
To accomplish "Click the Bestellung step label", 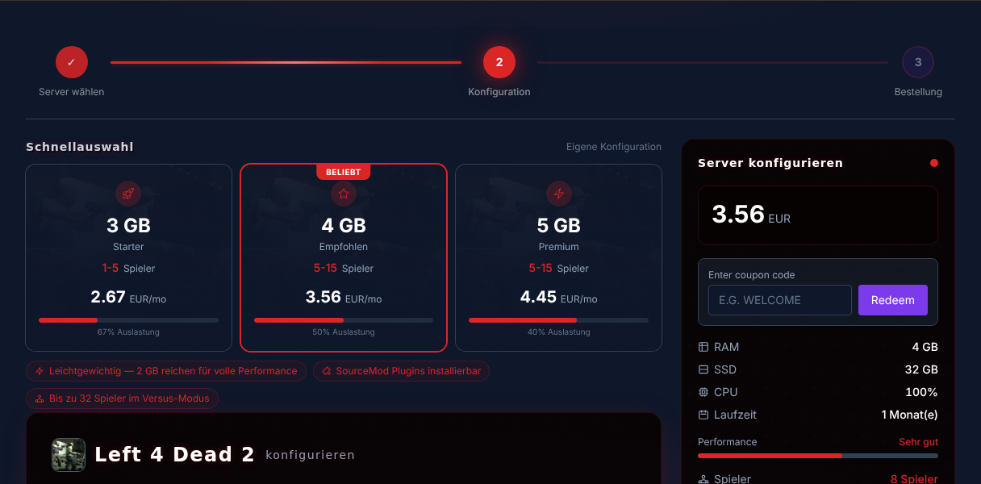I will pos(918,92).
